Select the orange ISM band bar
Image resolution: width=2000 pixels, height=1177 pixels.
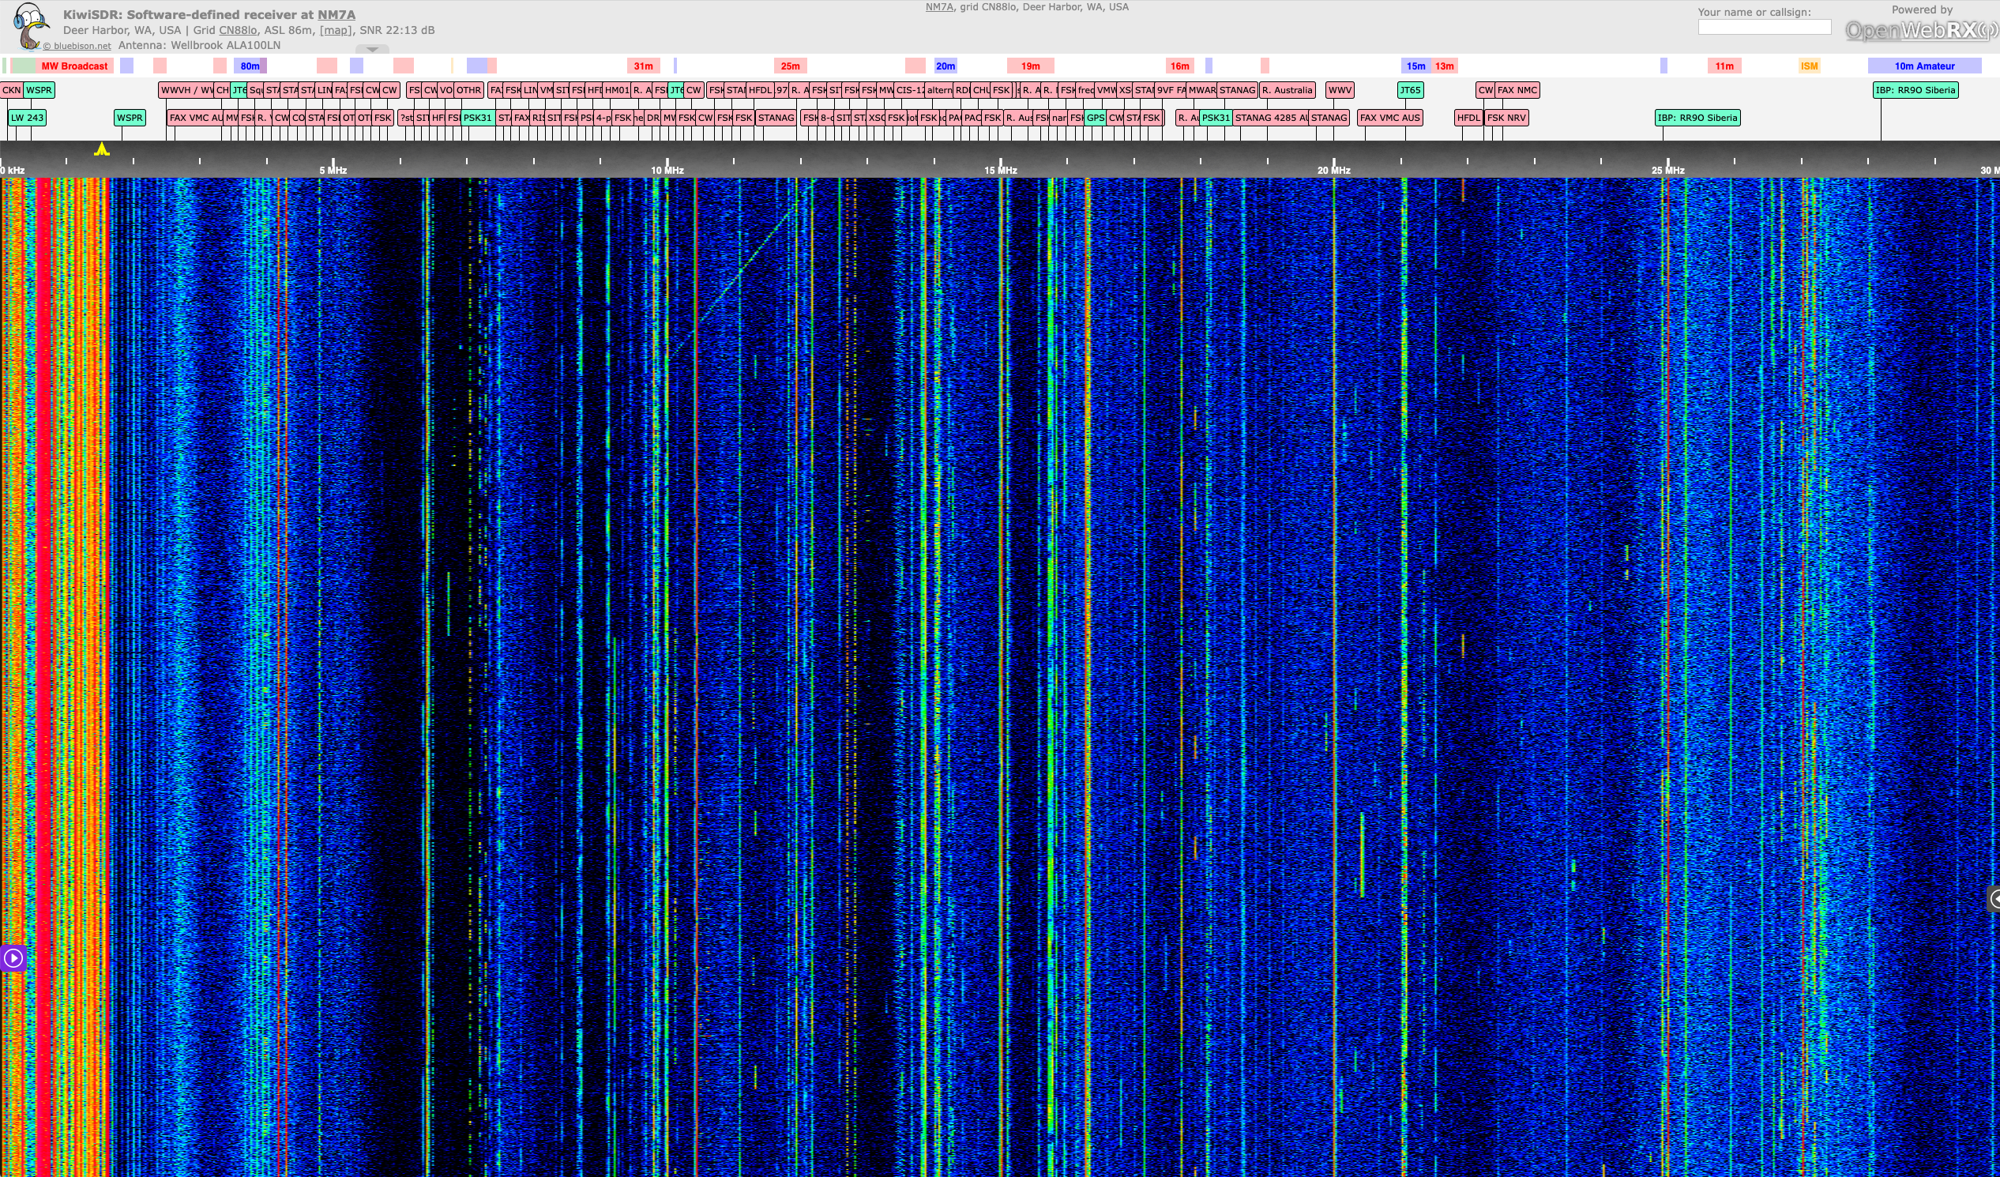pyautogui.click(x=1808, y=66)
